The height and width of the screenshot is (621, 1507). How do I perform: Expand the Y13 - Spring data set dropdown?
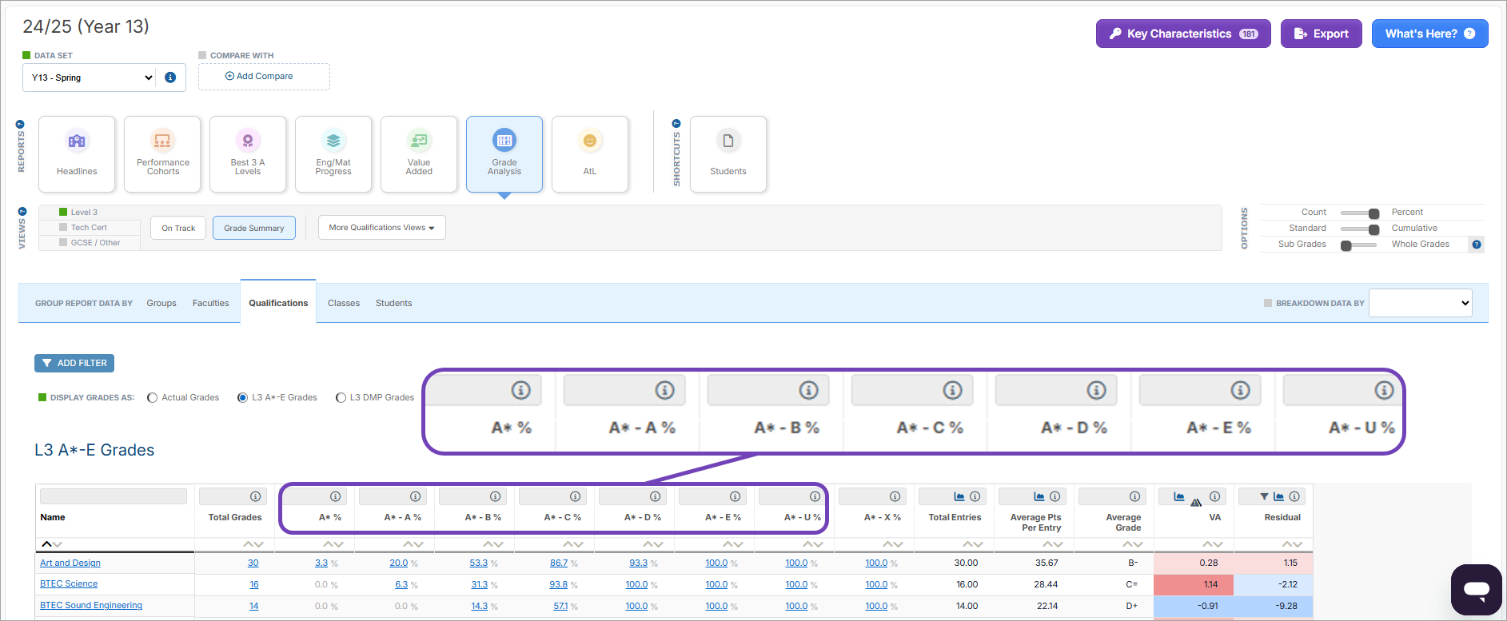pyautogui.click(x=92, y=78)
